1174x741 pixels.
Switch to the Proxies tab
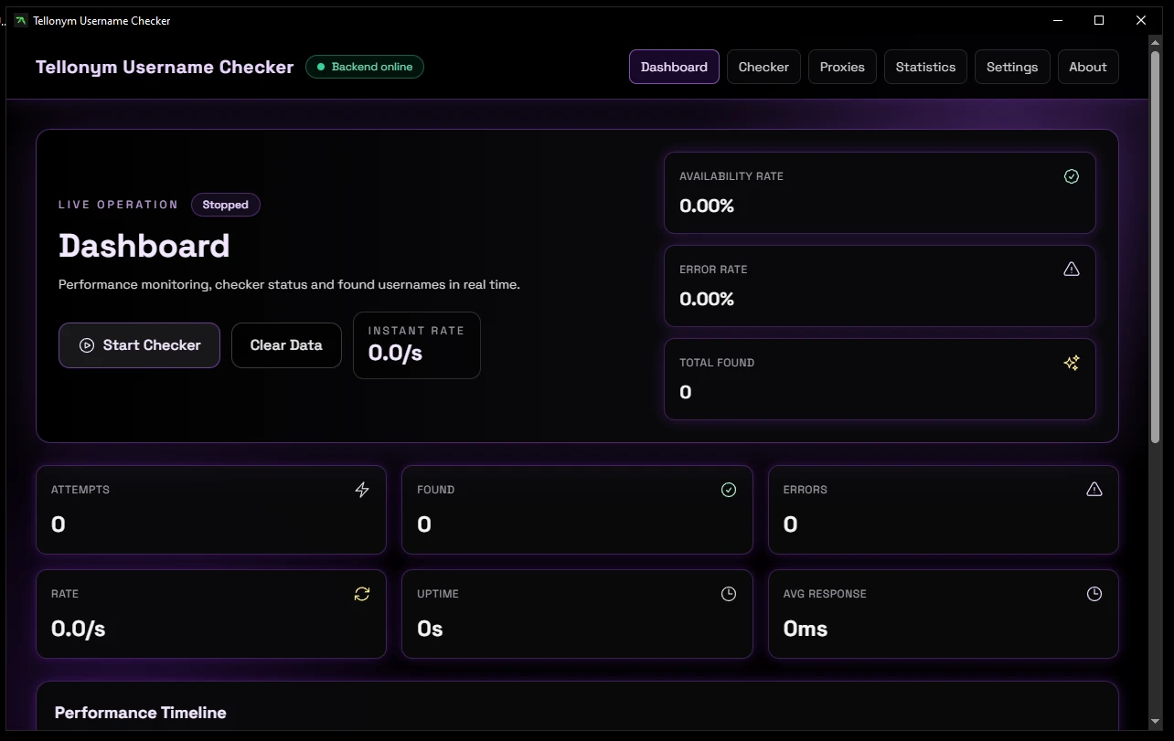click(x=842, y=67)
